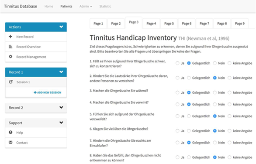Image resolution: width=256 pixels, height=164 pixels.
Task: Select Nein for question 3
Action: (x=215, y=92)
